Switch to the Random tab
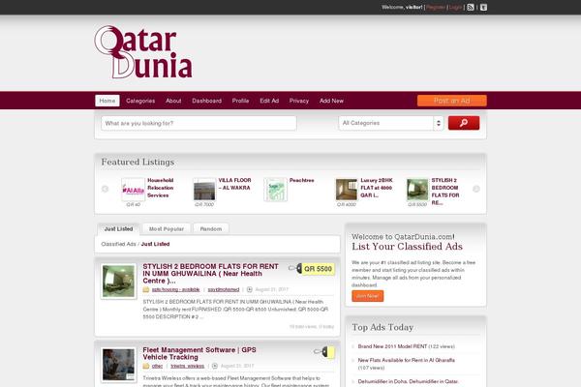Screen dimensions: 581x387 [211, 229]
